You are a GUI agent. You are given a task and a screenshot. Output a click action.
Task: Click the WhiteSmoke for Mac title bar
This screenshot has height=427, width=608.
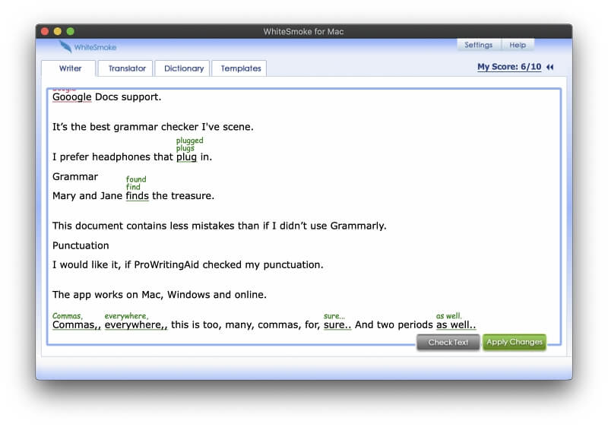303,31
